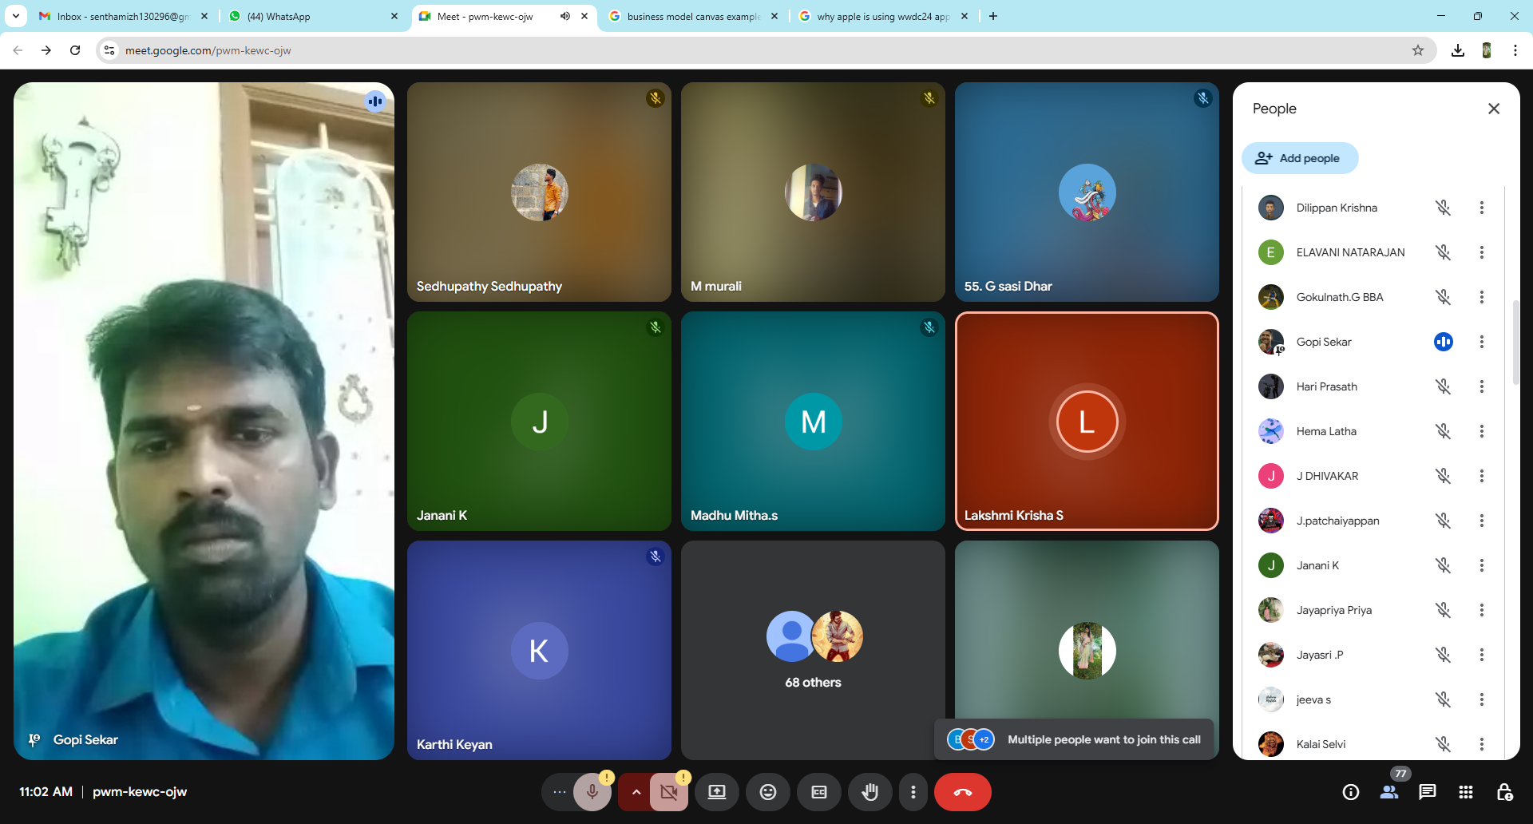Click the Add people button
The image size is (1533, 824).
pos(1299,158)
